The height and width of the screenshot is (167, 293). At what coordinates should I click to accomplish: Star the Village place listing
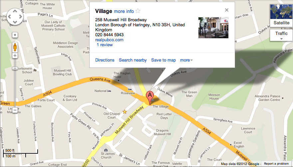(x=138, y=11)
